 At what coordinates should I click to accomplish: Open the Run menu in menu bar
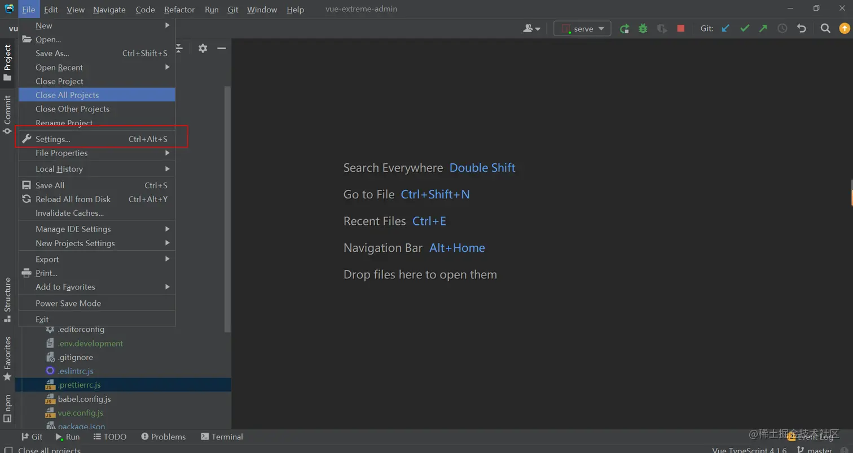pos(212,10)
